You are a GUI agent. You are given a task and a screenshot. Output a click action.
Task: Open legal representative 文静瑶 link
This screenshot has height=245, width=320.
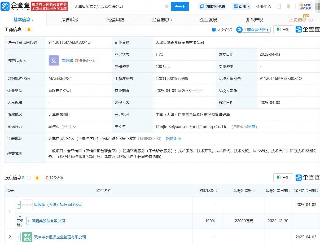pyautogui.click(x=67, y=60)
